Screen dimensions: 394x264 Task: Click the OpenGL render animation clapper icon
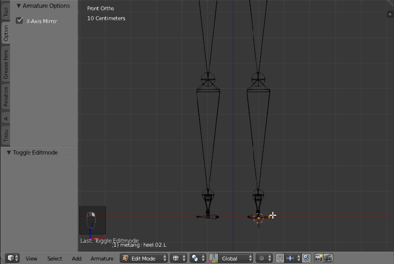[x=328, y=258]
